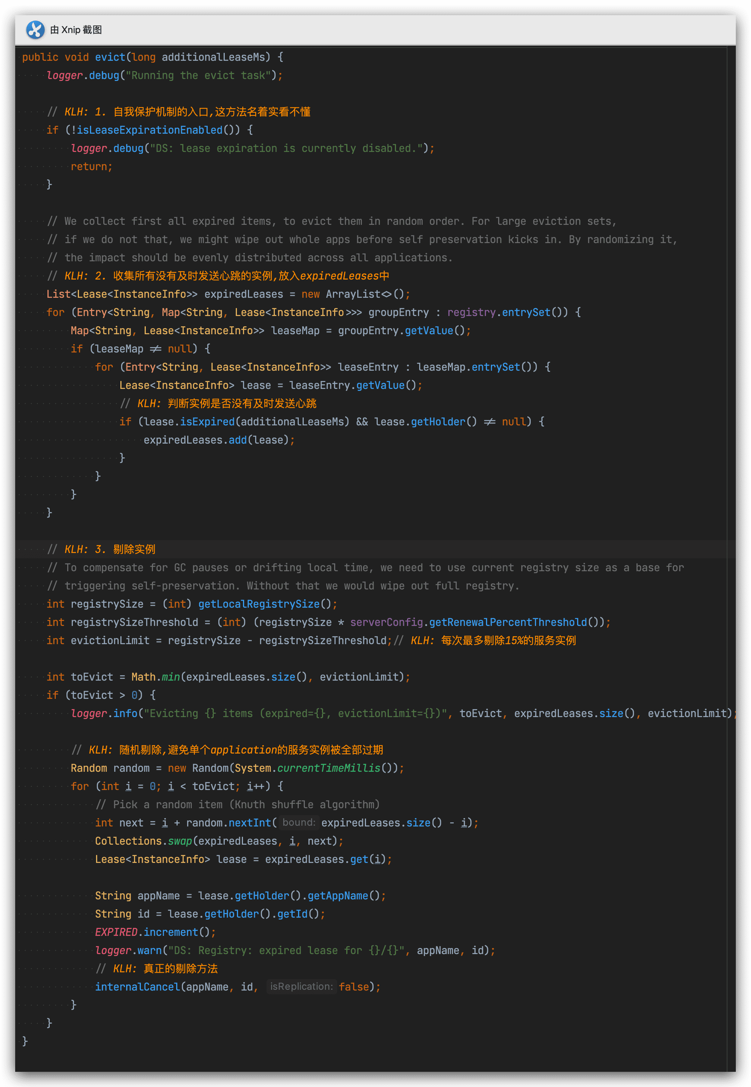751x1087 pixels.
Task: Click the 'isReplication:' parameter inlay hint
Action: (x=301, y=987)
